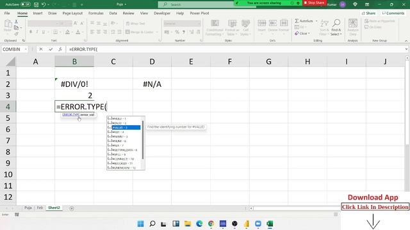Viewport: 410px width, 230px height.
Task: Open File Explorer from taskbar
Action: (188, 224)
